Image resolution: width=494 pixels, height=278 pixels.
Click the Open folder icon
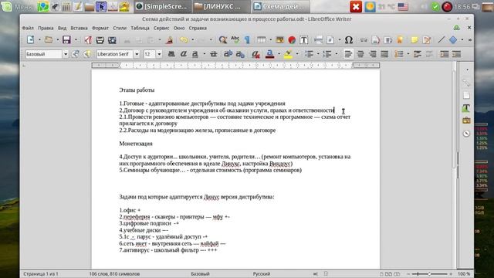coord(49,39)
